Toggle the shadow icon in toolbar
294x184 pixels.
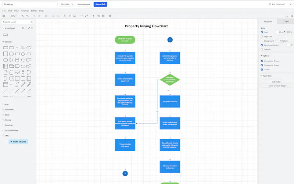pyautogui.click(x=75, y=16)
